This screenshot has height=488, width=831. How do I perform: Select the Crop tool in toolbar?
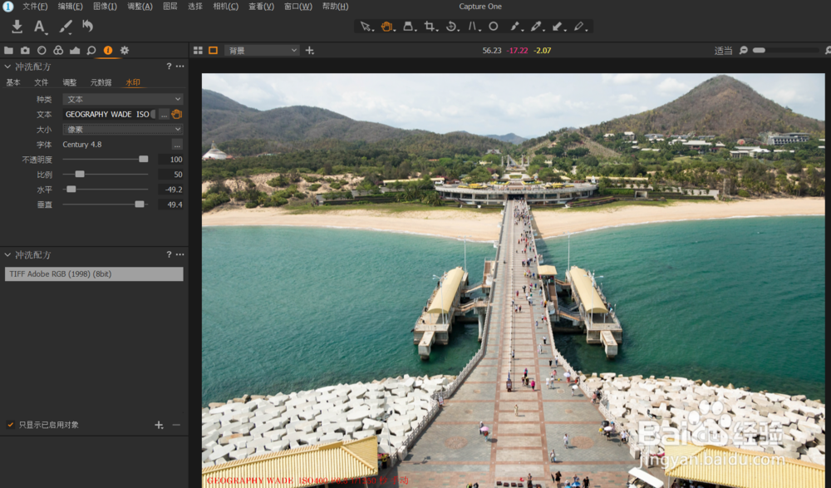point(430,27)
